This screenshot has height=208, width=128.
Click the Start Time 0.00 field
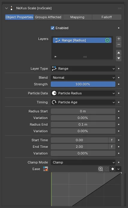point(79,140)
